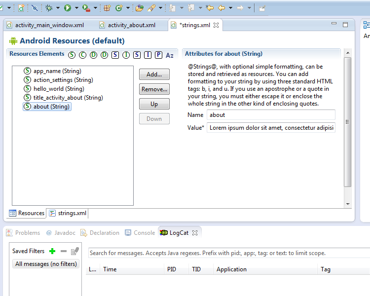Click the attributes scrollbar down arrow

pyautogui.click(x=348, y=204)
